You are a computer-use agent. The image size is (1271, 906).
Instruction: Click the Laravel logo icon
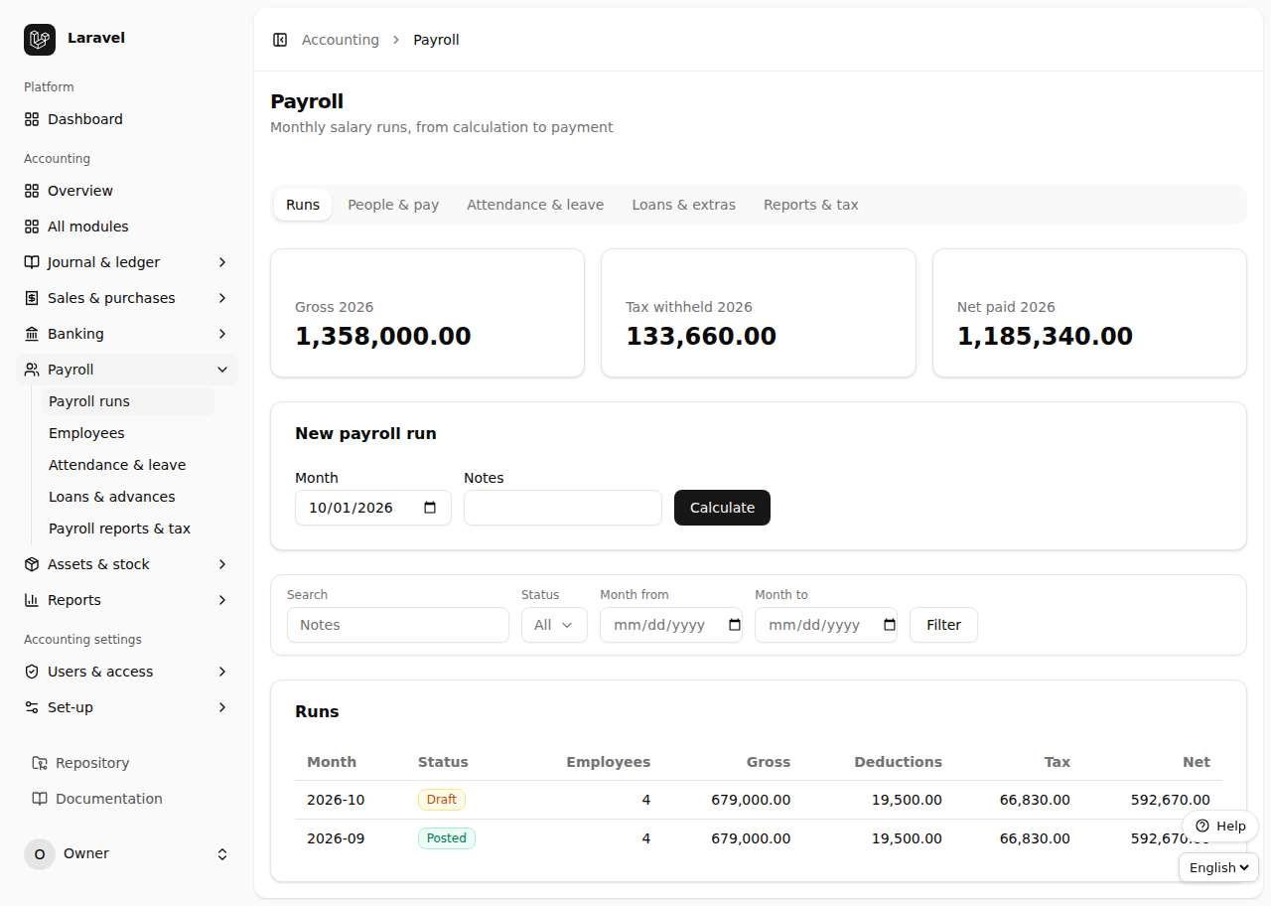pyautogui.click(x=40, y=40)
